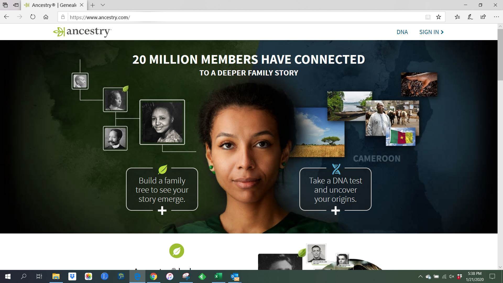Close the Ancestry tab

tap(81, 5)
